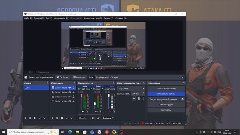This screenshot has height=135, width=240.
Task: Hide the Захват входного source
Action: click(70, 92)
